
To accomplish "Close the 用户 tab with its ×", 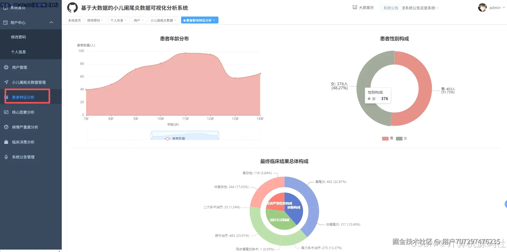I will pos(143,20).
